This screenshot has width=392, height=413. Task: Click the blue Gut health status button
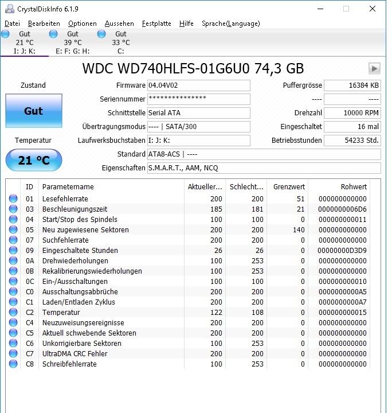click(34, 111)
